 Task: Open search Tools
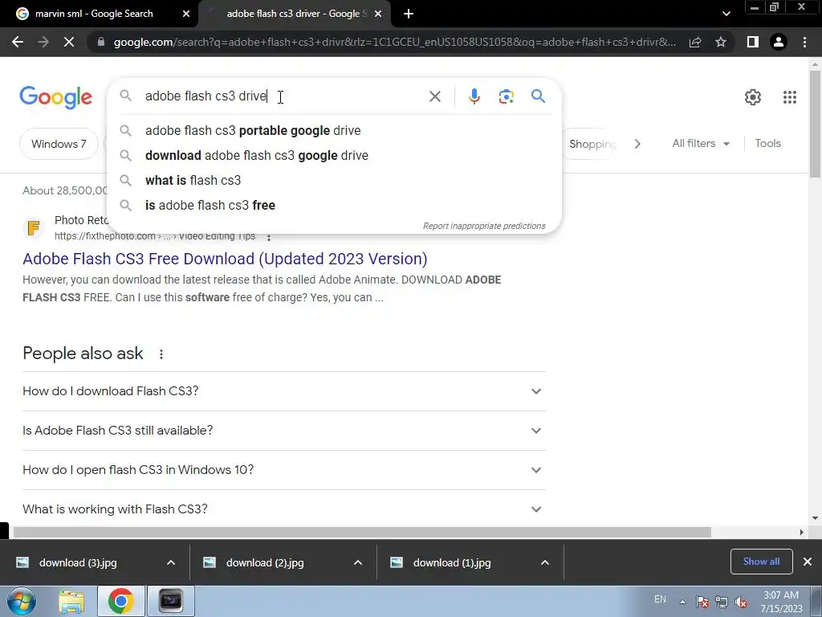point(767,143)
